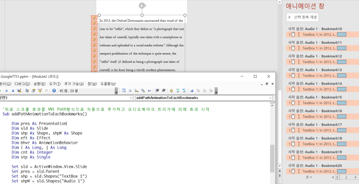This screenshot has width=359, height=184.
Task: Expand Edit toolbar overflow options arrow
Action: (x=216, y=91)
